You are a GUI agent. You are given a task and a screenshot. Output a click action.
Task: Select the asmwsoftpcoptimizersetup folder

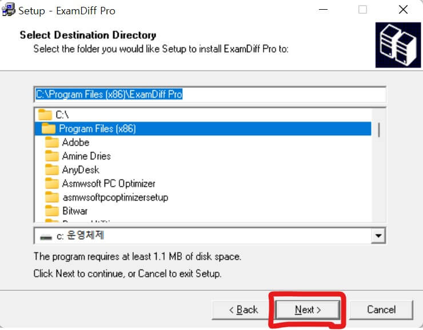(203, 197)
